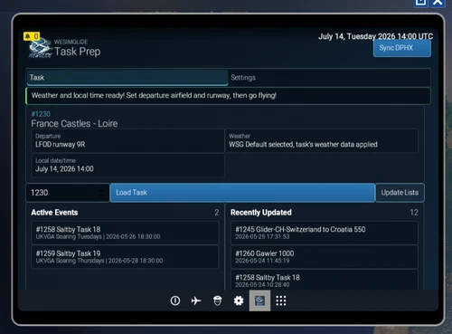Click the France Castles - Loire title
Image resolution: width=452 pixels, height=334 pixels.
74,123
